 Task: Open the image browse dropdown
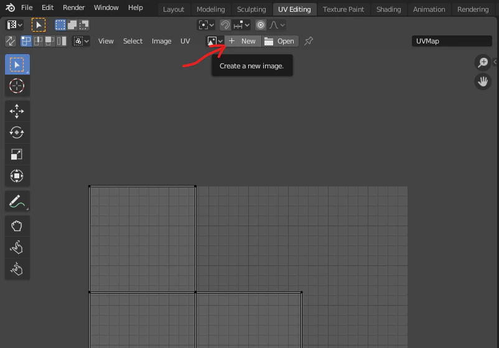[215, 41]
